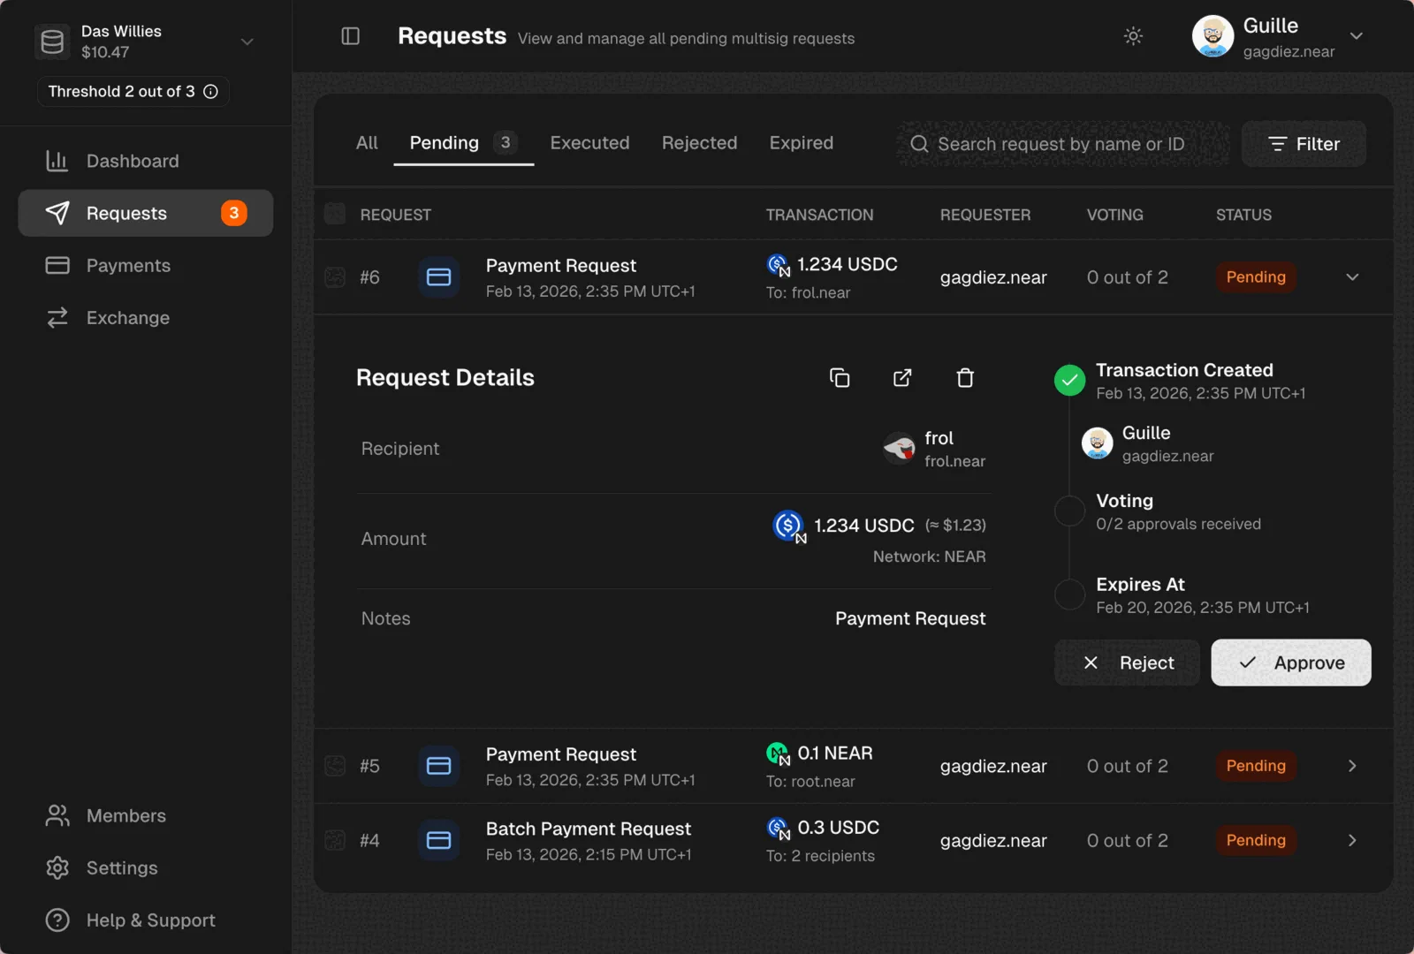This screenshot has width=1414, height=954.
Task: Open the Exchange page
Action: [x=146, y=317]
